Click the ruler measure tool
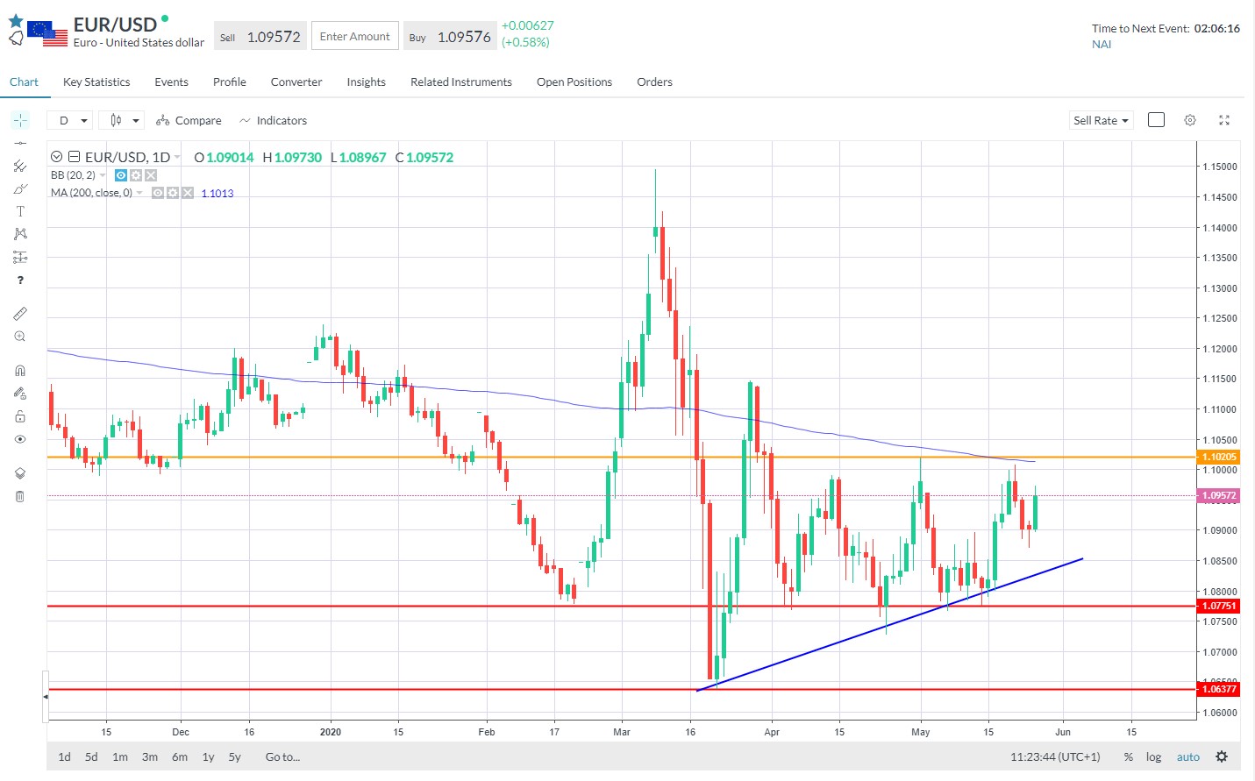Screen dimensions: 1255x781 [x=20, y=314]
